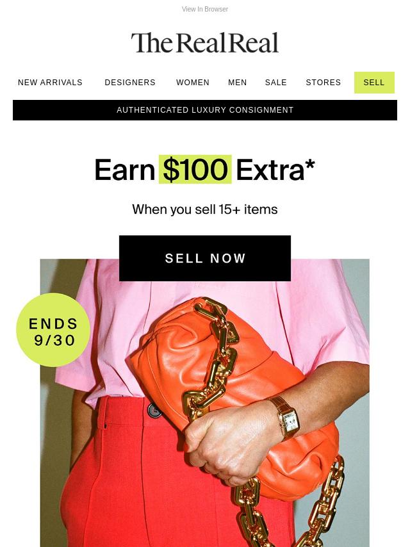Select the Men navigation link
410x547 pixels.
pyautogui.click(x=237, y=83)
